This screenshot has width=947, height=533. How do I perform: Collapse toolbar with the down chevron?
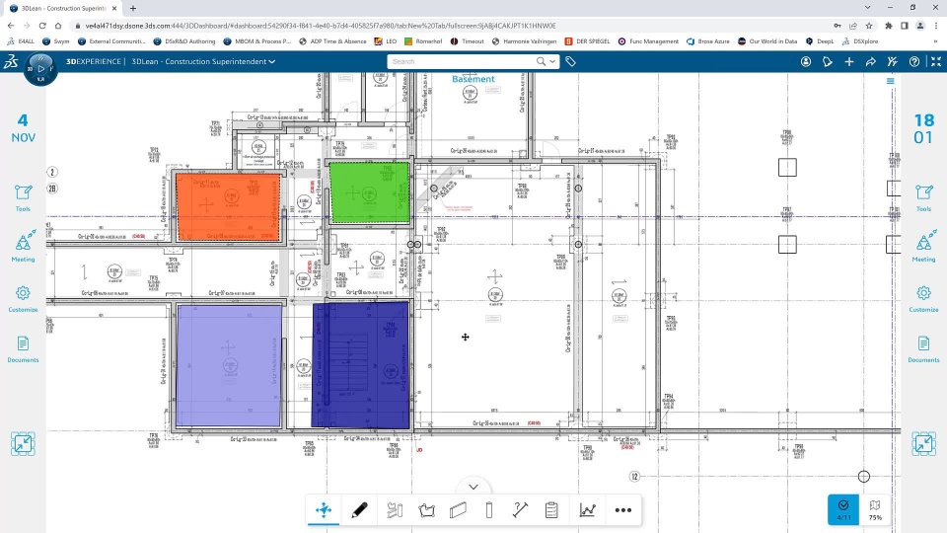click(x=473, y=487)
